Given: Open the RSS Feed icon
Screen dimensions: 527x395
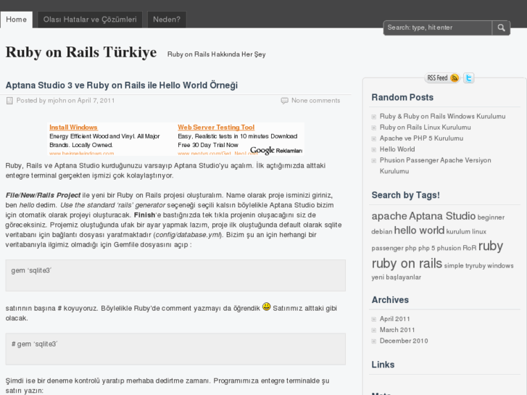Looking at the screenshot, I should click(x=442, y=78).
